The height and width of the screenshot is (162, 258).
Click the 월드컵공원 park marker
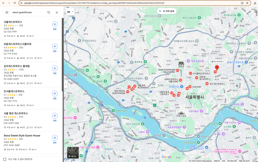tap(106, 81)
